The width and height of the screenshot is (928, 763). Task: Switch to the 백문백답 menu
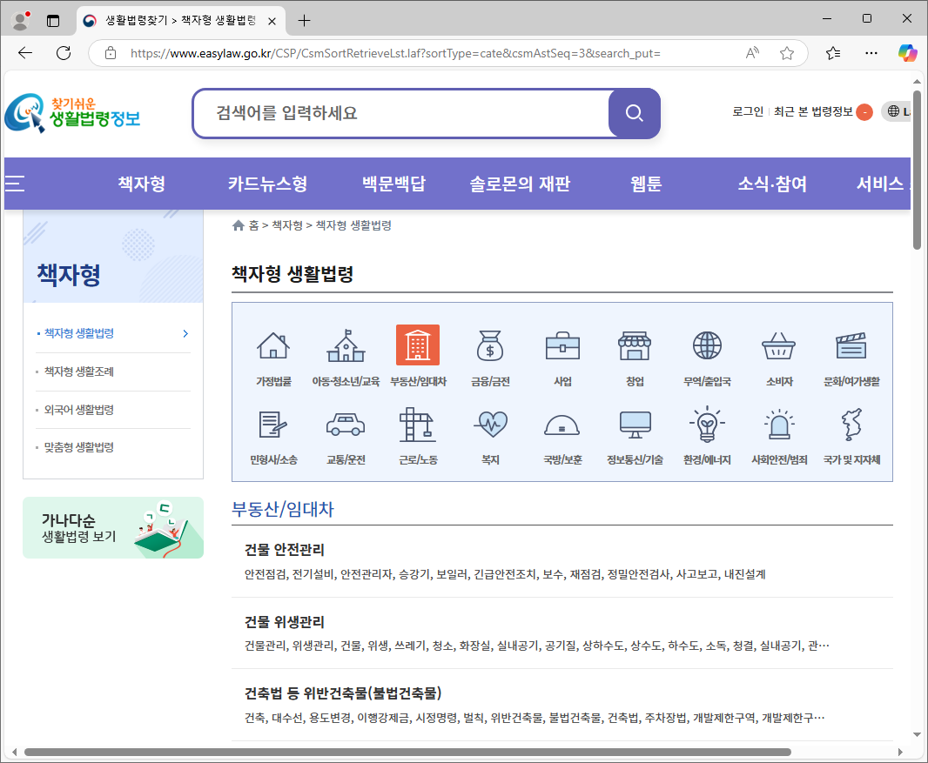pyautogui.click(x=393, y=184)
